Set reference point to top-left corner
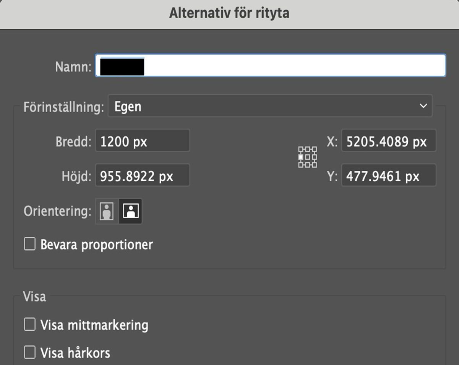Screen dimensions: 459x365 click(x=301, y=149)
